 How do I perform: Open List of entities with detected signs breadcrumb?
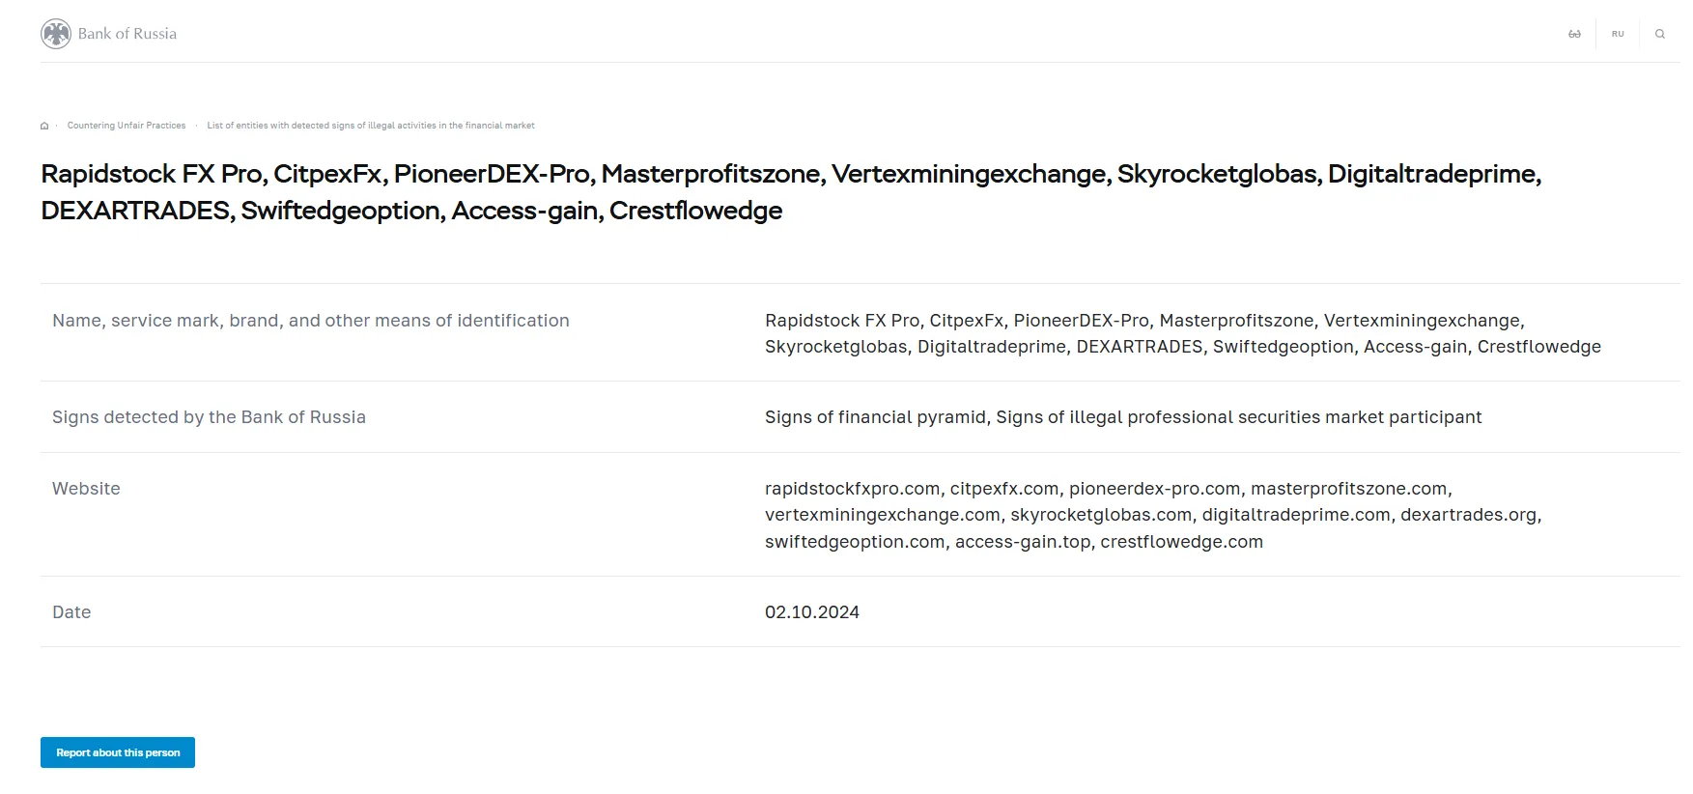click(x=371, y=126)
